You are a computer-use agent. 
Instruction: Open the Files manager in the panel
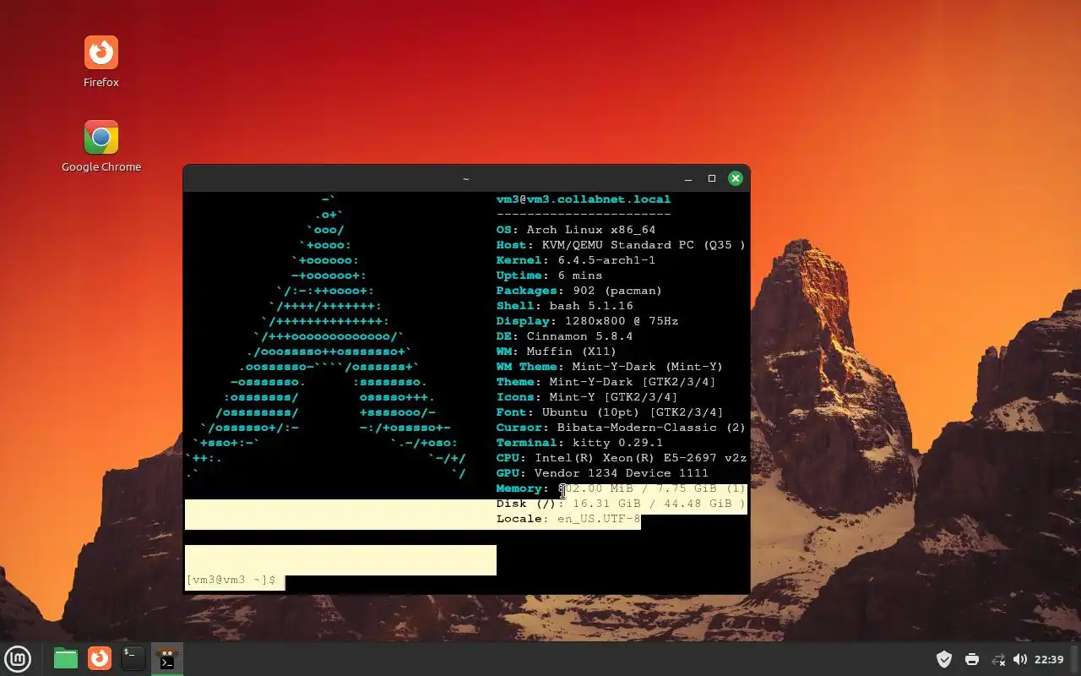pos(66,658)
